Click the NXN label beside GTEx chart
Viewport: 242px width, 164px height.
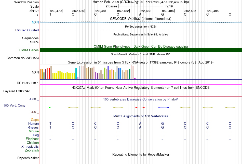(x=35, y=72)
